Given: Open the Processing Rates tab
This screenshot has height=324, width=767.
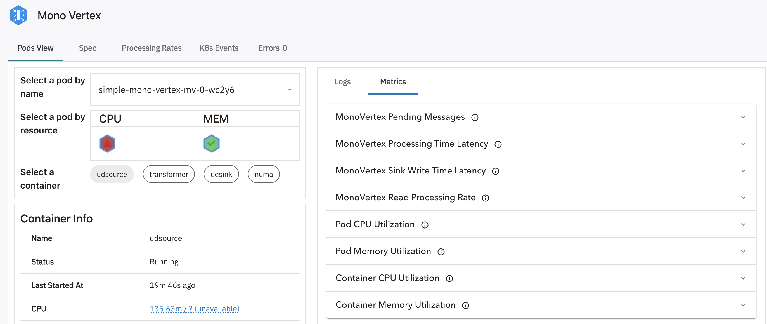Looking at the screenshot, I should (x=151, y=48).
